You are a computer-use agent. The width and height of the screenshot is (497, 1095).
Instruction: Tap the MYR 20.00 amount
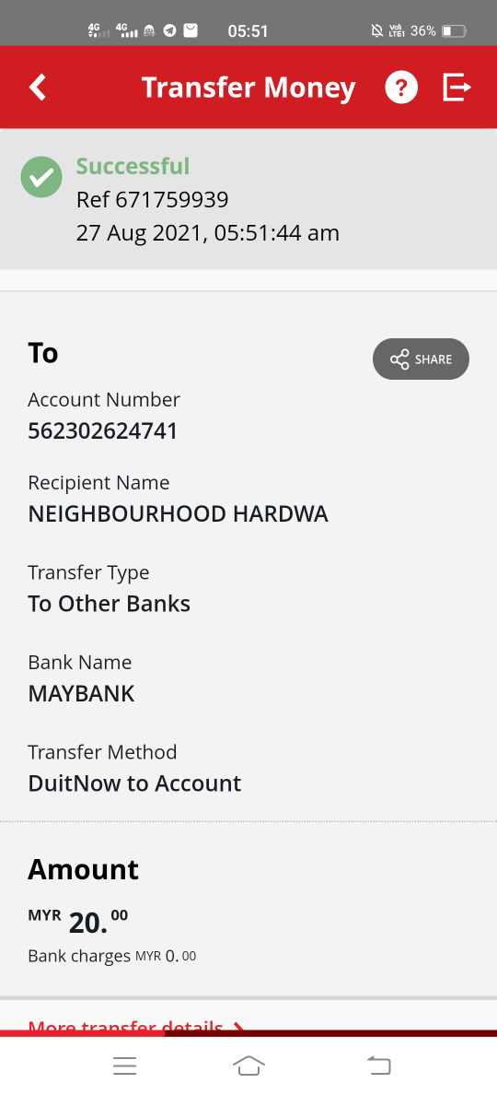click(78, 922)
